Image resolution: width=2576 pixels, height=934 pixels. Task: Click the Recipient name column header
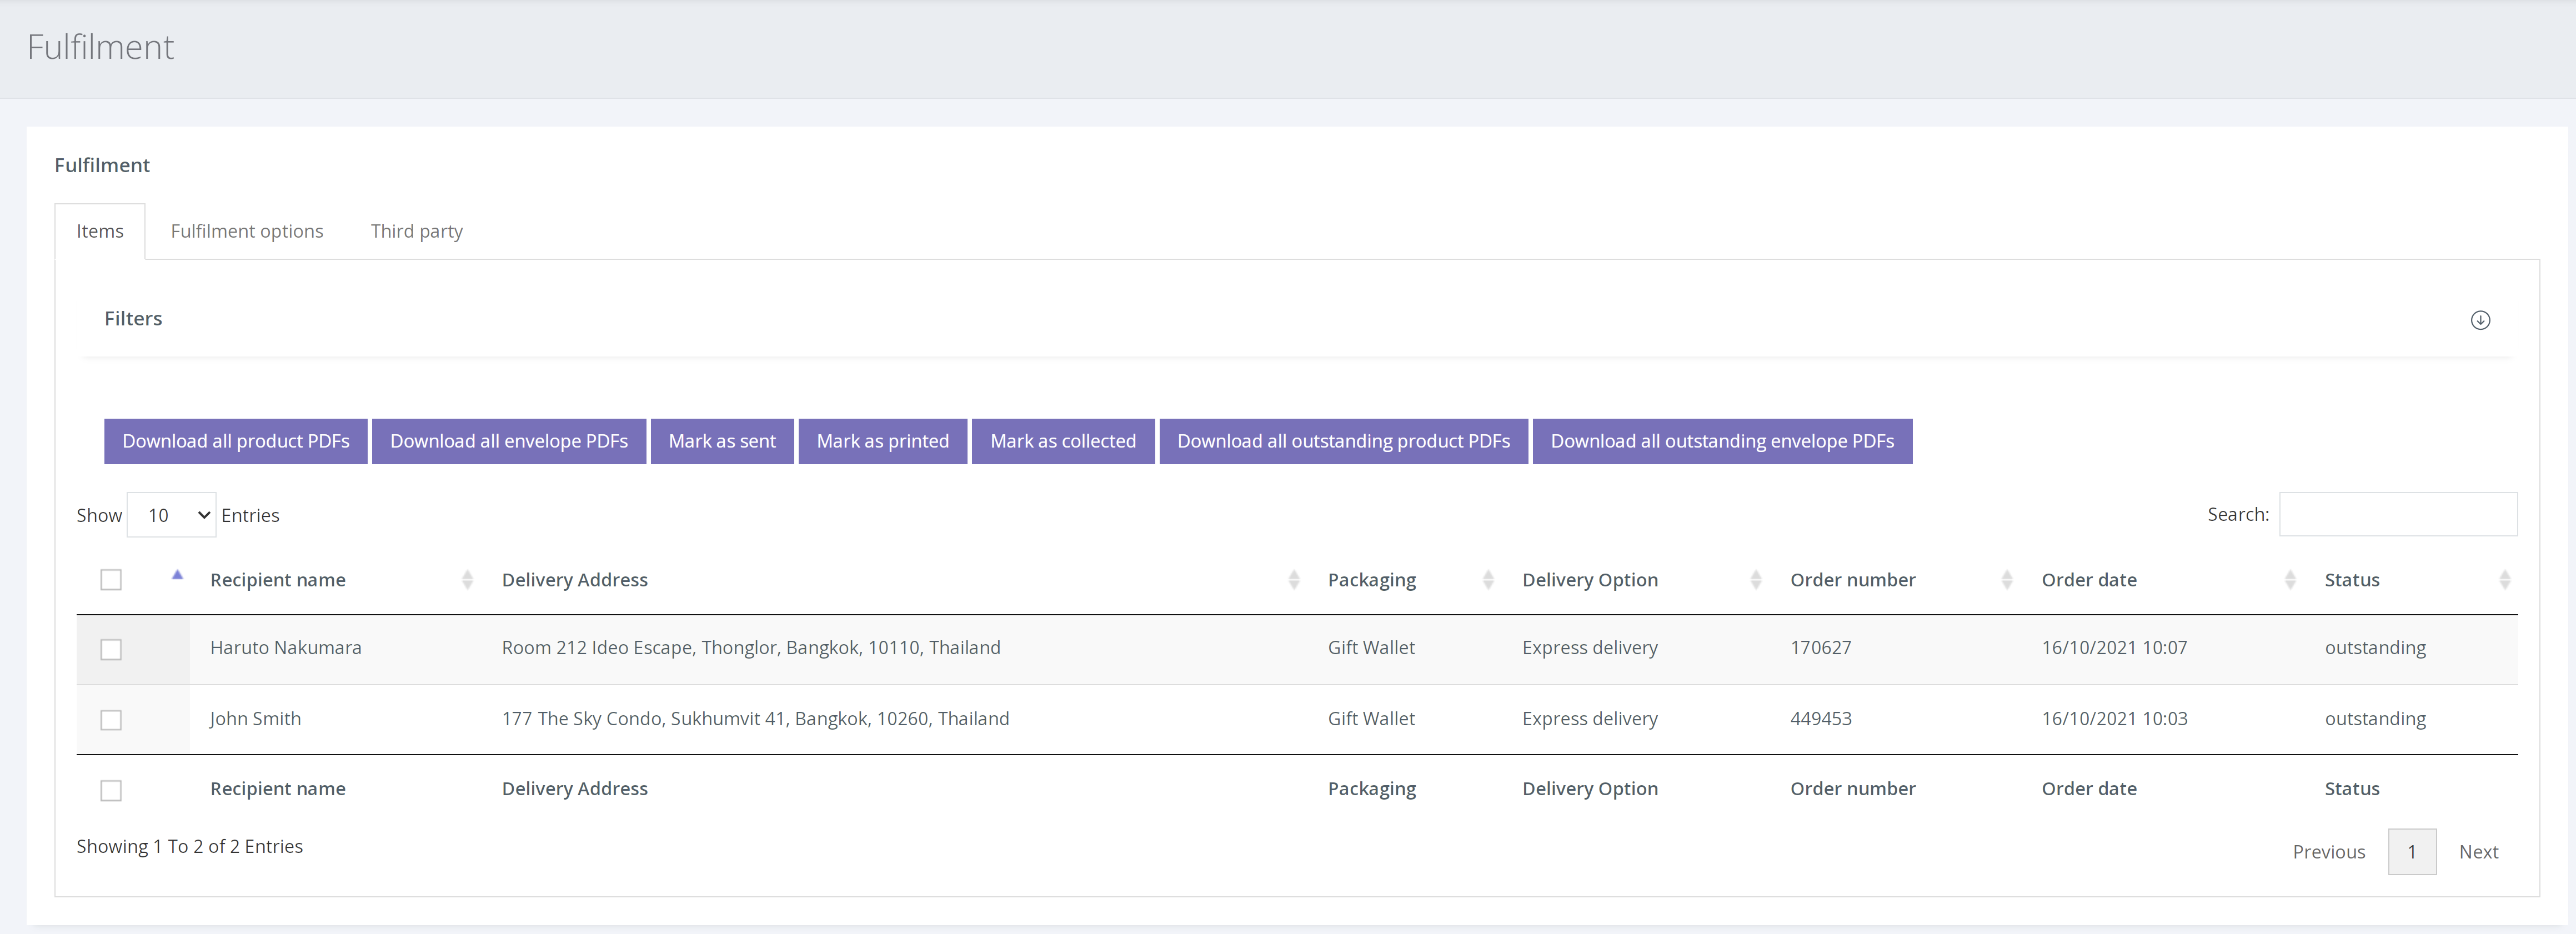[x=278, y=580]
